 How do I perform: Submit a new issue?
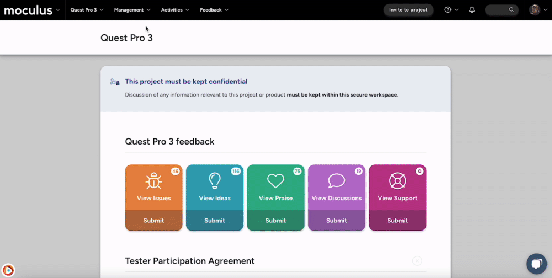pyautogui.click(x=153, y=220)
